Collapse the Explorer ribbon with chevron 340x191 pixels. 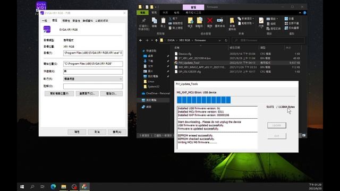click(x=300, y=13)
